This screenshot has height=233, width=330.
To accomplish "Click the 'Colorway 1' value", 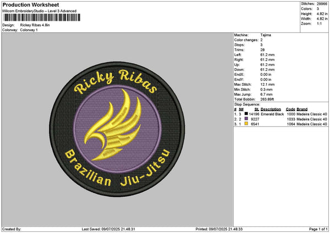I will 29,30.
